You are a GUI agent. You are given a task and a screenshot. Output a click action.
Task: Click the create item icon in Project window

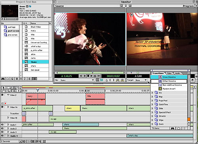click(12, 79)
